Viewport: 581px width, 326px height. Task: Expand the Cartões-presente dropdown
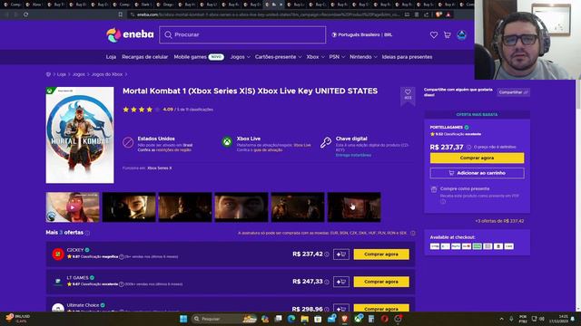(279, 57)
